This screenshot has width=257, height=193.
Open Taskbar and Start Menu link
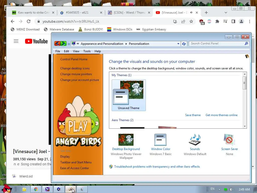[76, 162]
